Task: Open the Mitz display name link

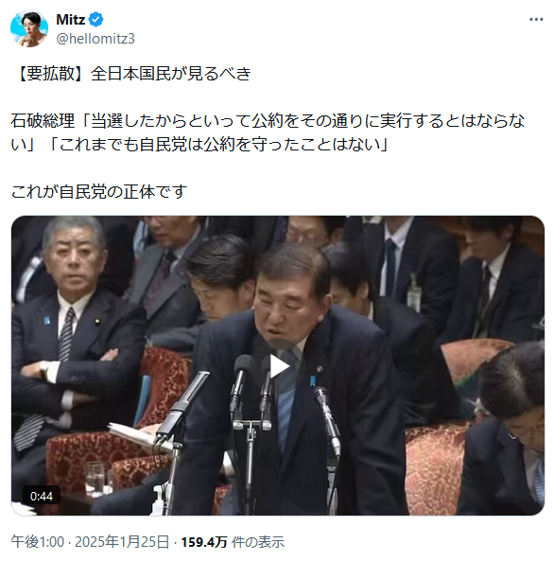Action: [x=71, y=19]
